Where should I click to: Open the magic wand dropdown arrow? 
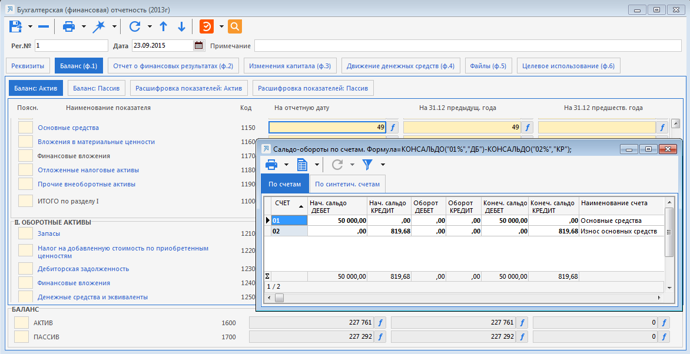pos(114,26)
